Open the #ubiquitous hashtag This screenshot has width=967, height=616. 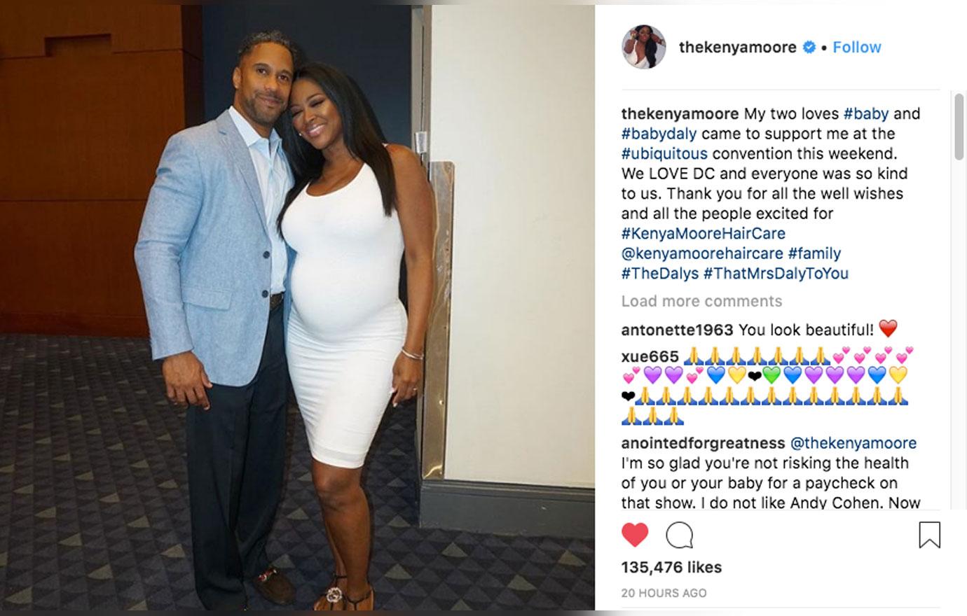click(x=664, y=153)
